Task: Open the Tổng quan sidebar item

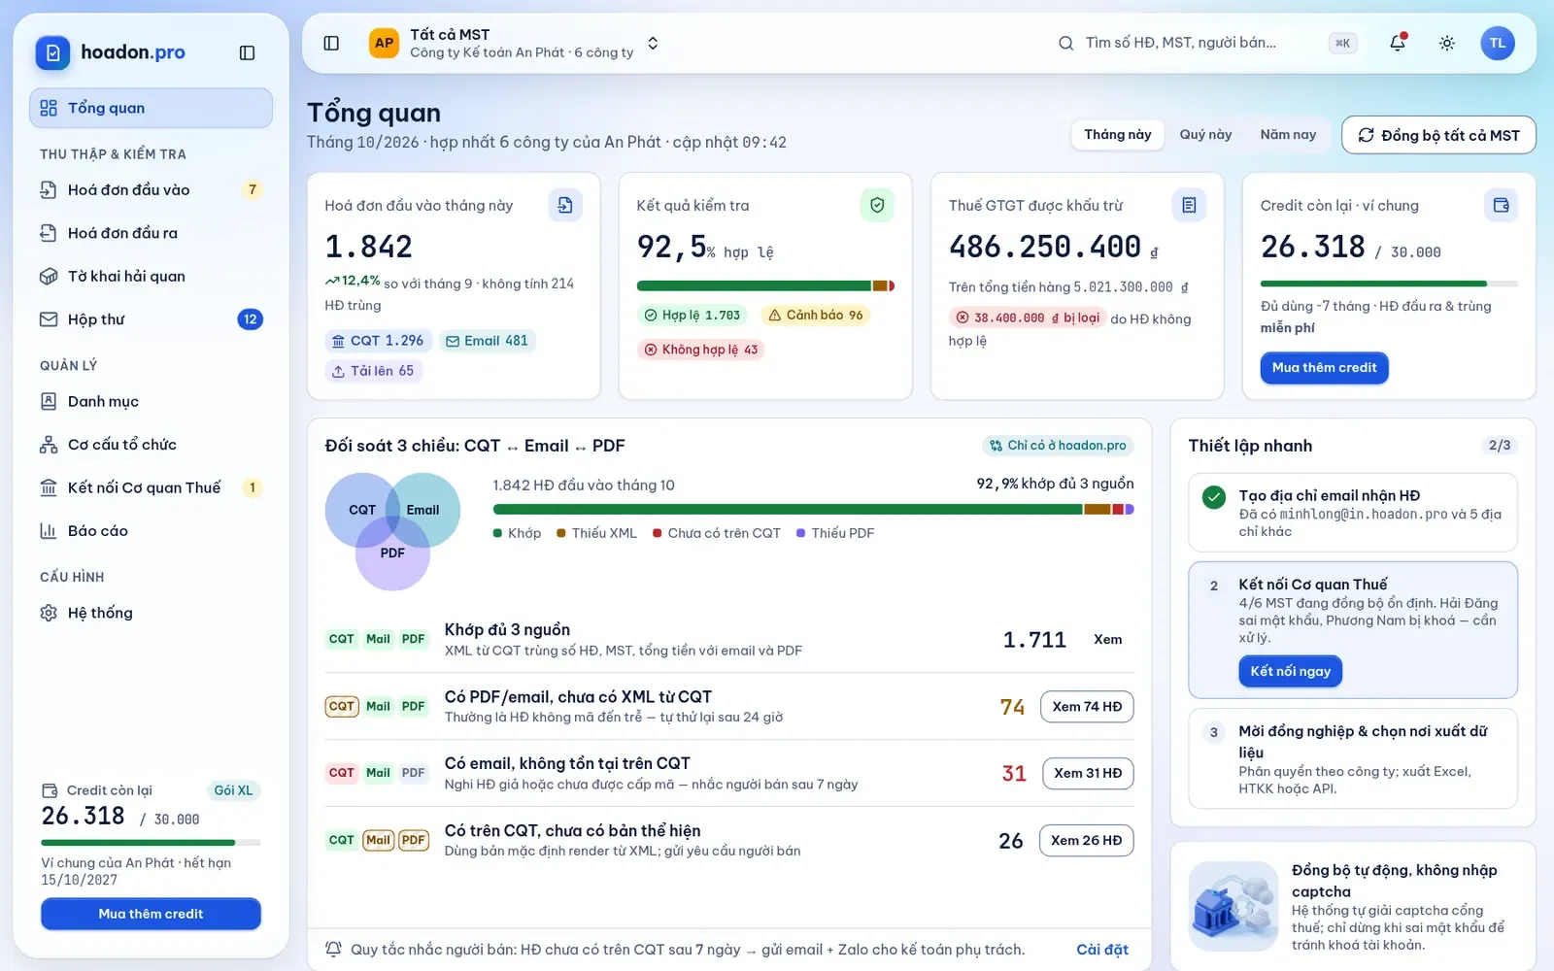Action: (151, 108)
